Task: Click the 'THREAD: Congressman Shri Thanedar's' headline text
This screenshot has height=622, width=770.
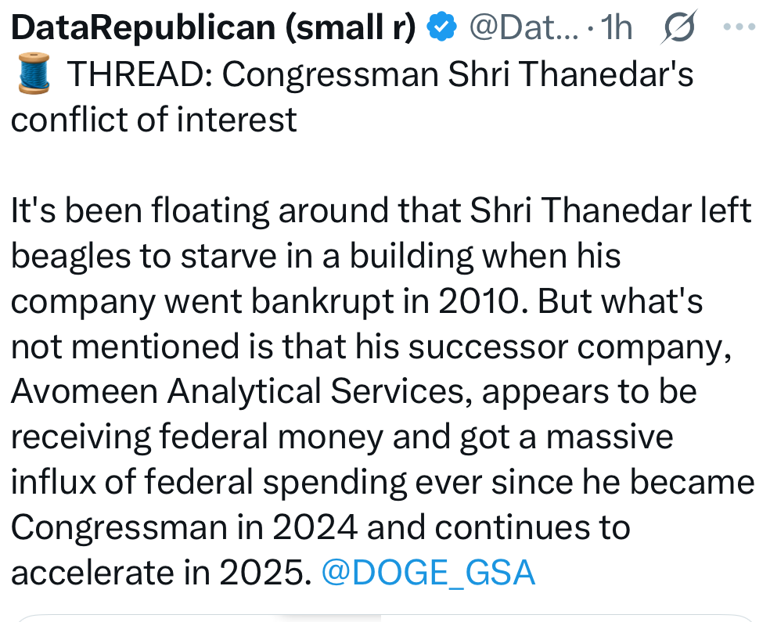Action: coord(380,75)
